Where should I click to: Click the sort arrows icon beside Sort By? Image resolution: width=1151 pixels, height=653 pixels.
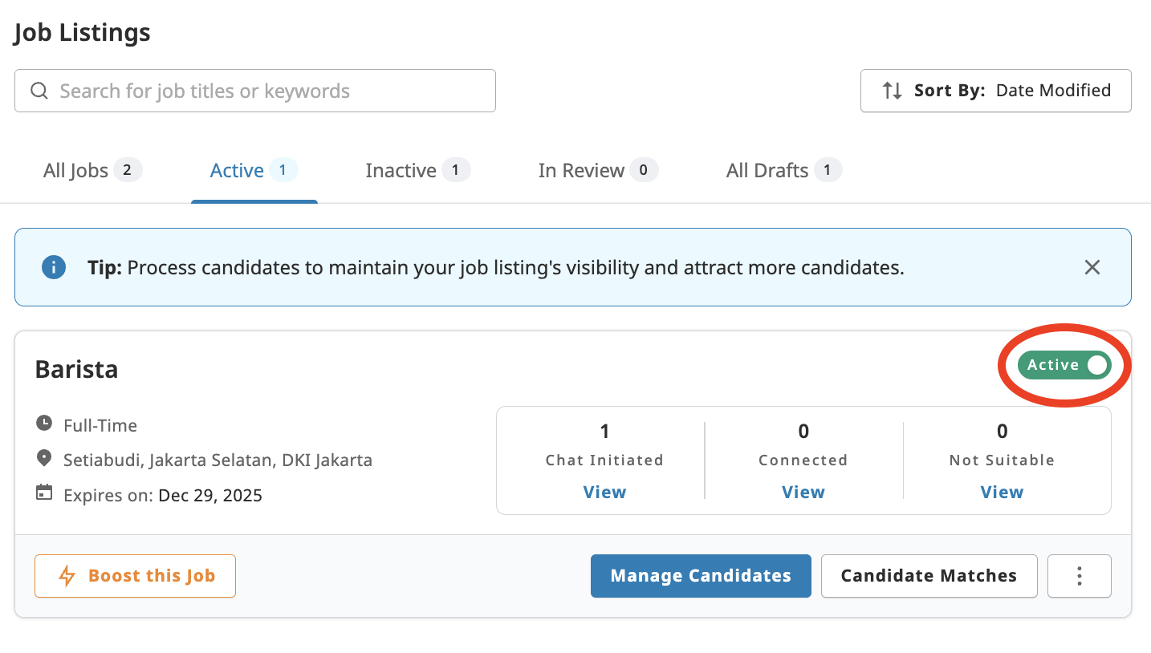(x=893, y=91)
